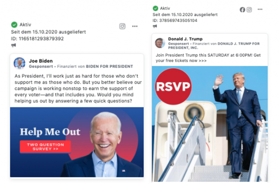Click the megaphone icon under the Biden ad ID
This screenshot has width=279, height=184.
tap(13, 45)
